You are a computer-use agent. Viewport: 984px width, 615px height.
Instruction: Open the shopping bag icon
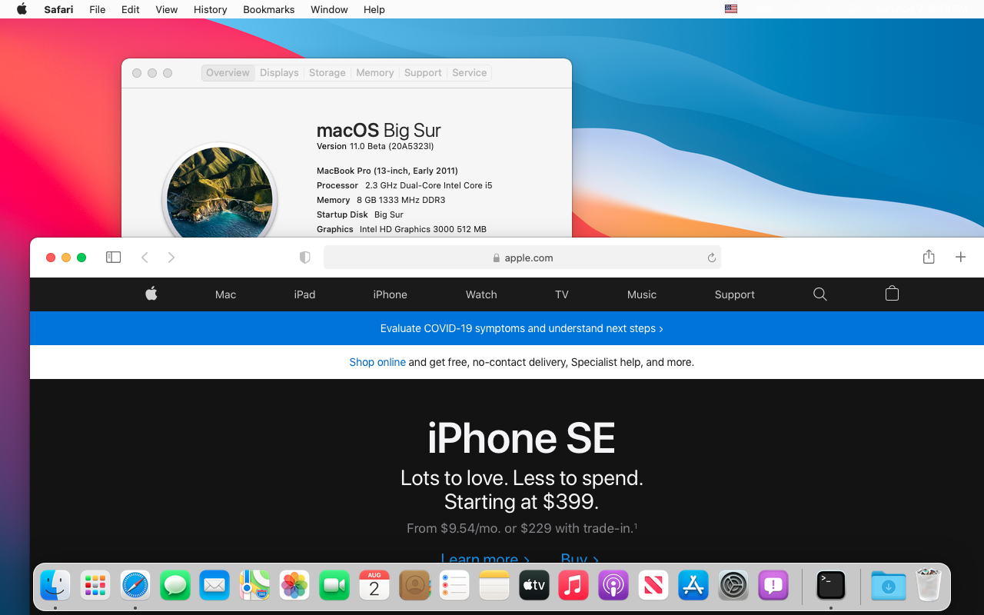click(892, 294)
